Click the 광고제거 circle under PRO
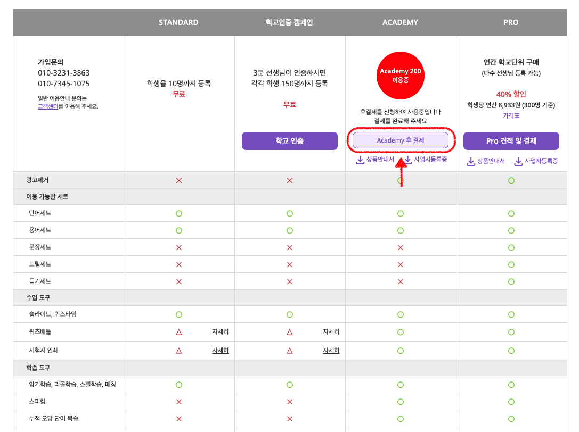Viewport: 579px width, 432px height. click(x=511, y=180)
